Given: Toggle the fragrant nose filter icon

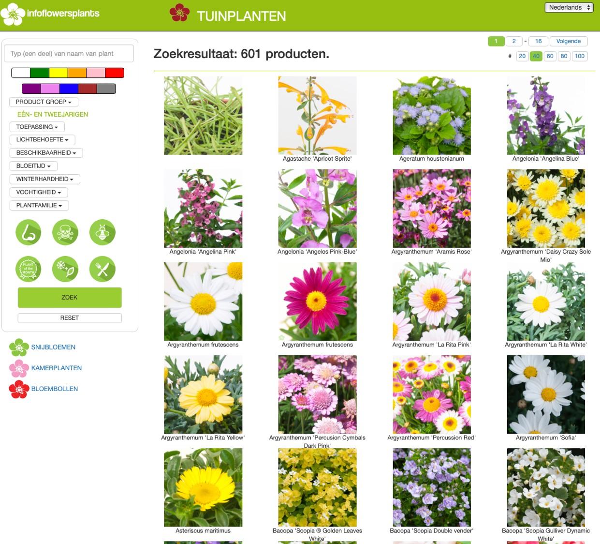Looking at the screenshot, I should click(x=29, y=232).
